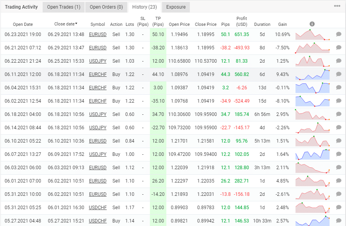Image resolution: width=346 pixels, height=226 pixels.
Task: Click the Profit (USD) column header
Action: [x=241, y=22]
